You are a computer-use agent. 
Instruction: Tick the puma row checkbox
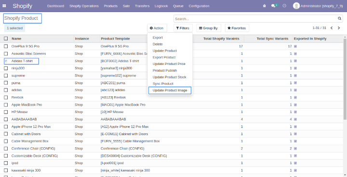[6, 83]
